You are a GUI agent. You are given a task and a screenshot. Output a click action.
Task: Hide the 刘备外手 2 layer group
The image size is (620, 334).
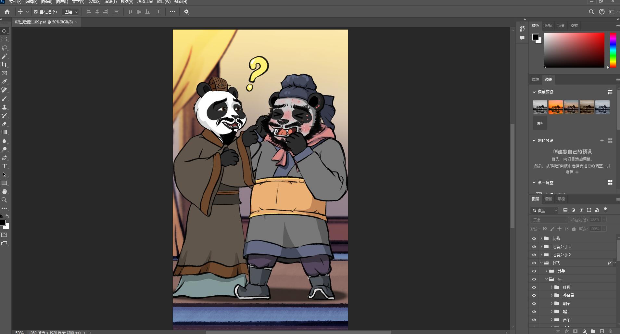(534, 255)
